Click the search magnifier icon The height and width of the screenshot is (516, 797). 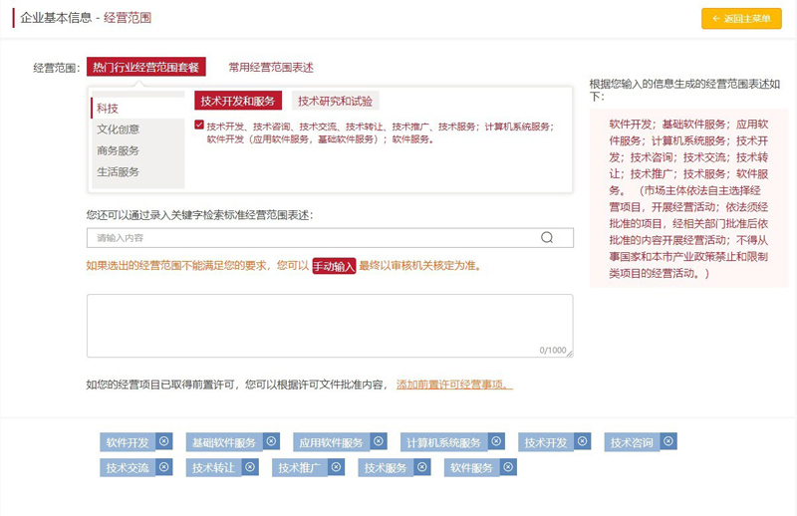547,238
